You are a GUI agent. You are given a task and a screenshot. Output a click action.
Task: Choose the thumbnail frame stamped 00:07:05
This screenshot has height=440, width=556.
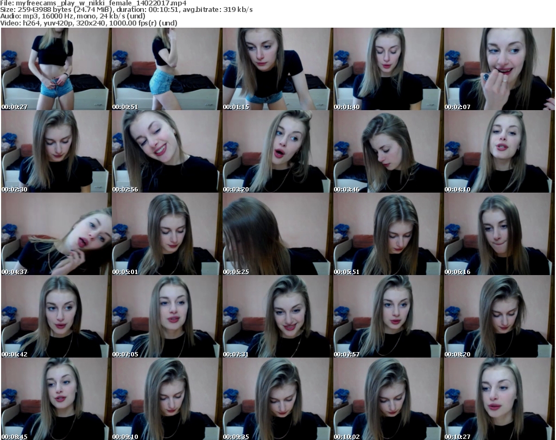click(167, 317)
